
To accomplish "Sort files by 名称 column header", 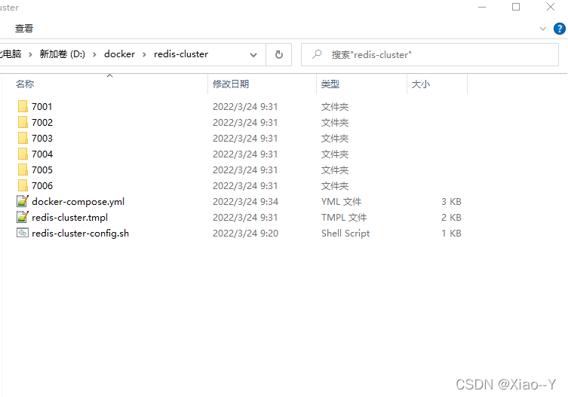I will click(x=25, y=84).
